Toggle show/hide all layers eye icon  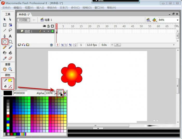click(44, 26)
